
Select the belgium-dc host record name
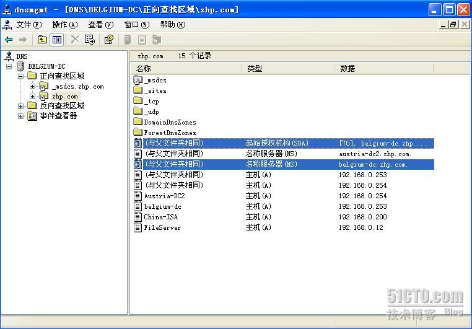[x=162, y=206]
